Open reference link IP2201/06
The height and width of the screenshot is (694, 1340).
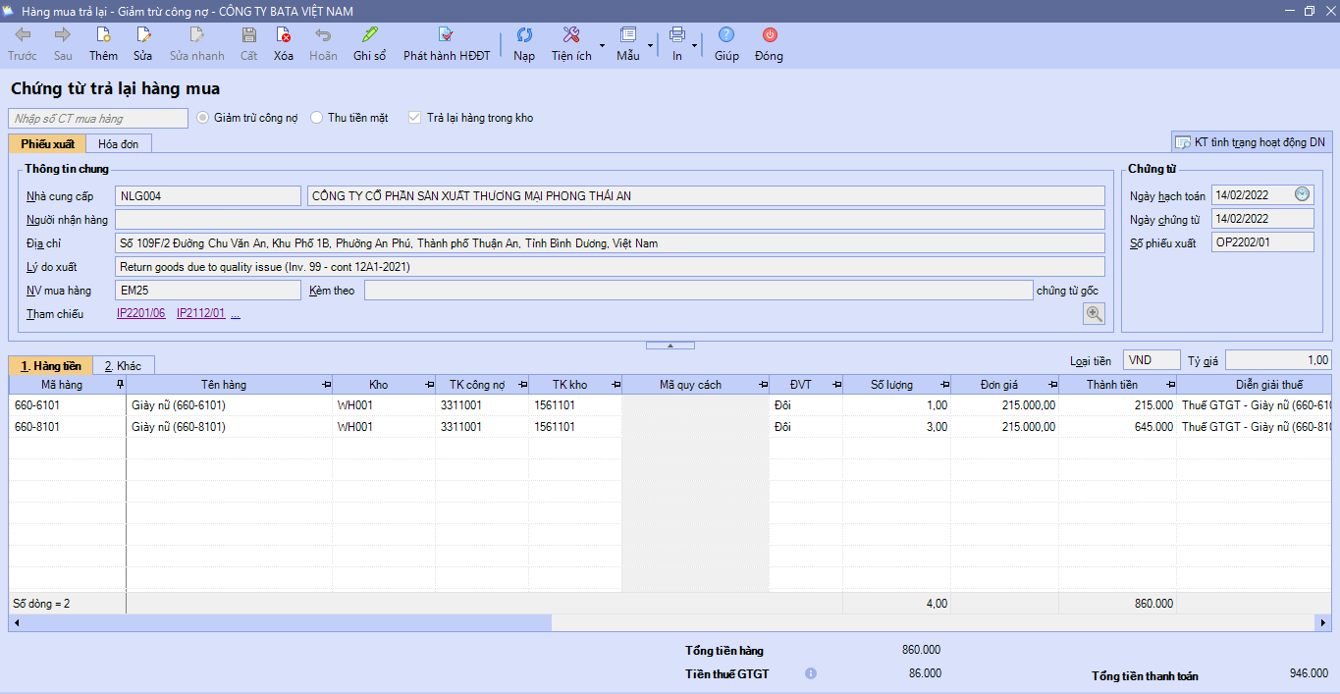pos(141,314)
